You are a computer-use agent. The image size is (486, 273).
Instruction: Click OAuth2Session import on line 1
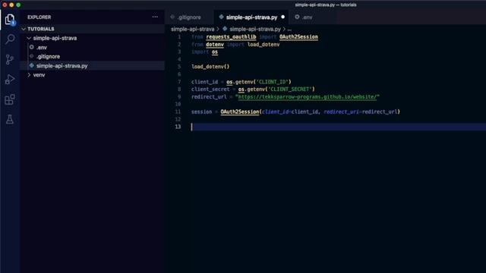tap(298, 37)
